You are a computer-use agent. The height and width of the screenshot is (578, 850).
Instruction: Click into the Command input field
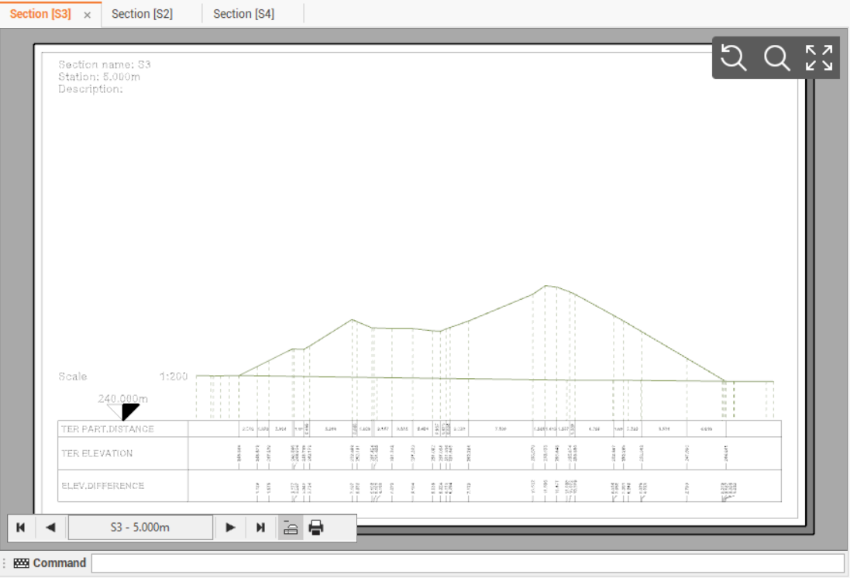467,563
